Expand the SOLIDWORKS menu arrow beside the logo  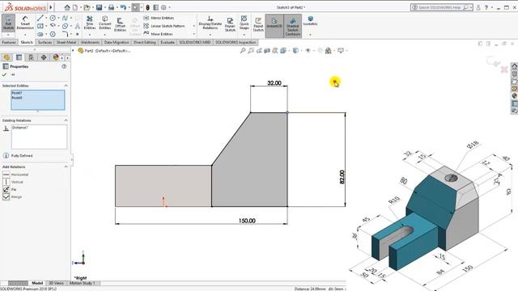click(x=51, y=7)
